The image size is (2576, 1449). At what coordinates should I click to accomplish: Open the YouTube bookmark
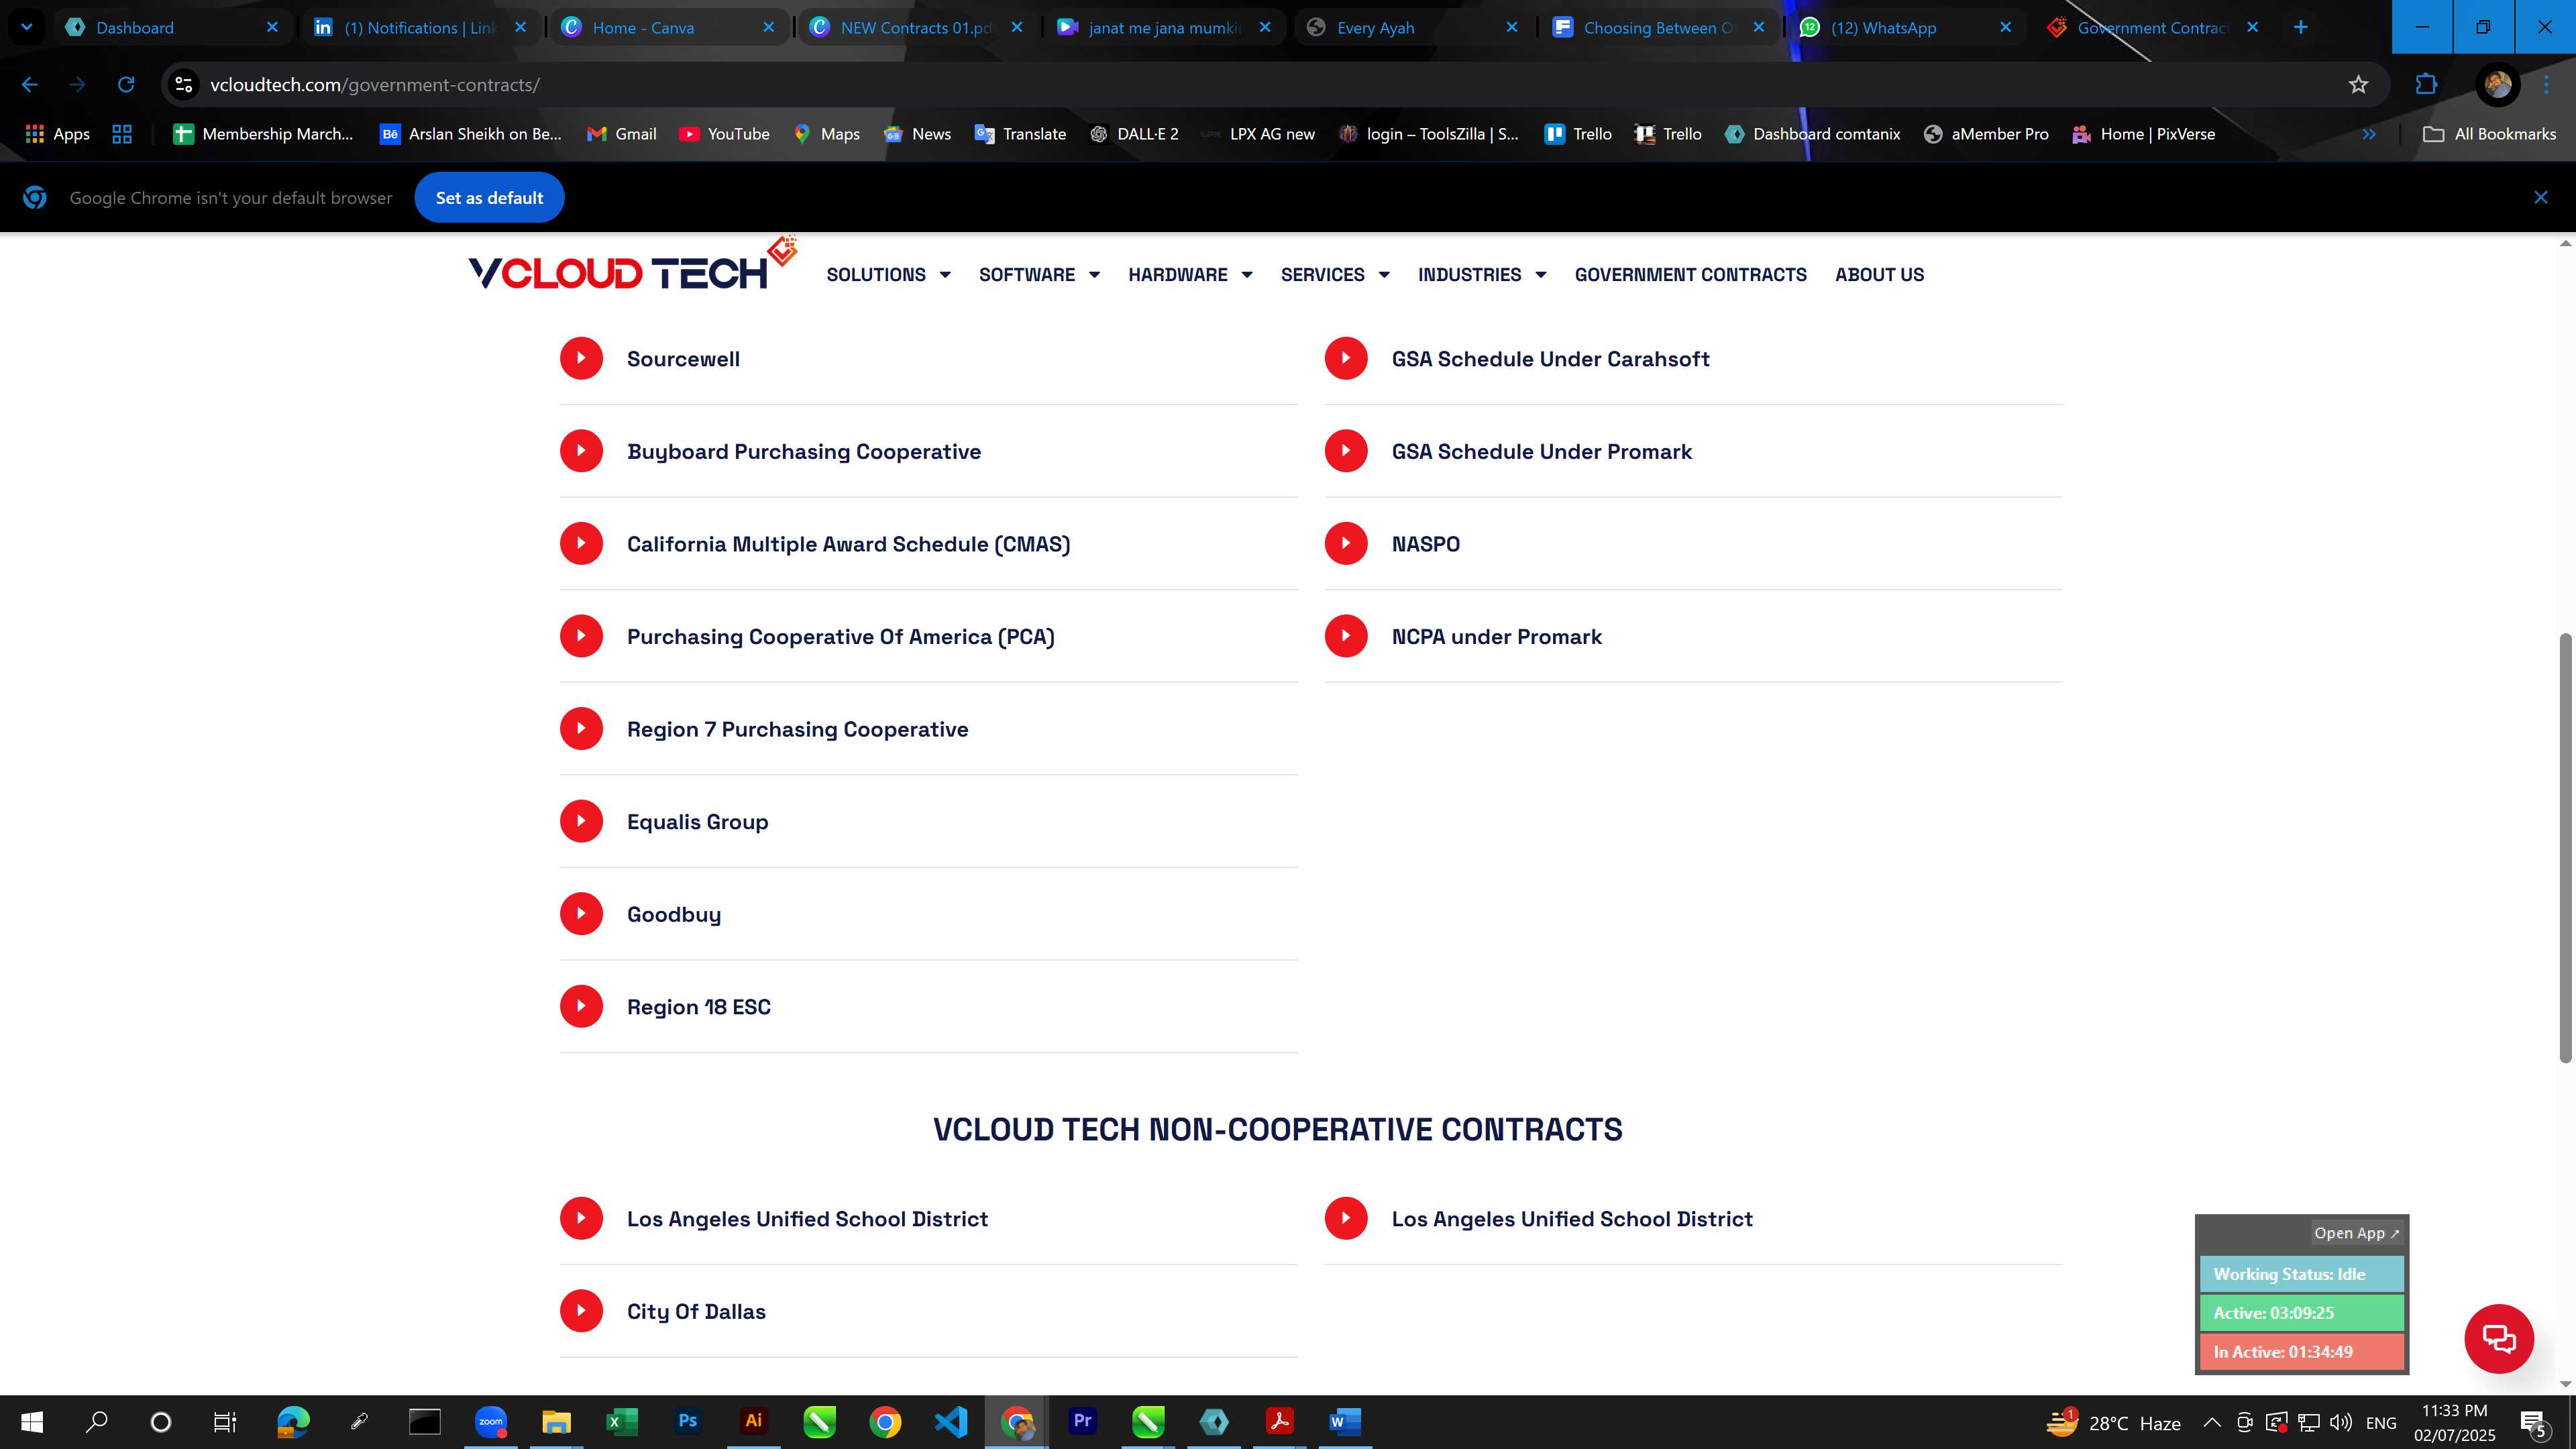coord(724,134)
